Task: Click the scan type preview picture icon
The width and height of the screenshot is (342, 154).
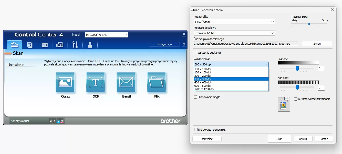Action: pyautogui.click(x=284, y=104)
